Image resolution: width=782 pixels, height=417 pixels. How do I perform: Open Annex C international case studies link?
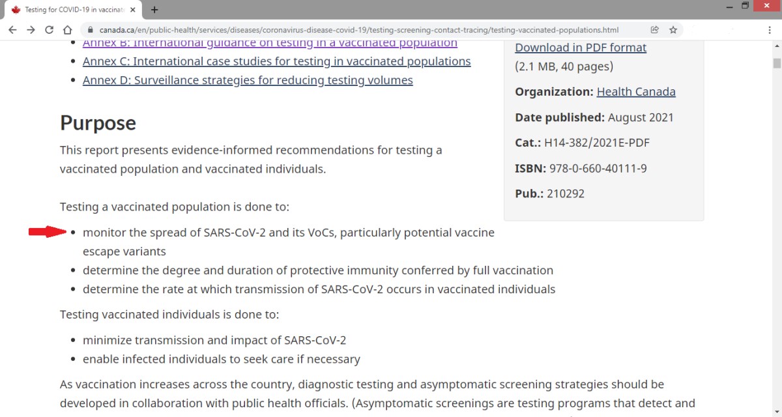pos(276,61)
